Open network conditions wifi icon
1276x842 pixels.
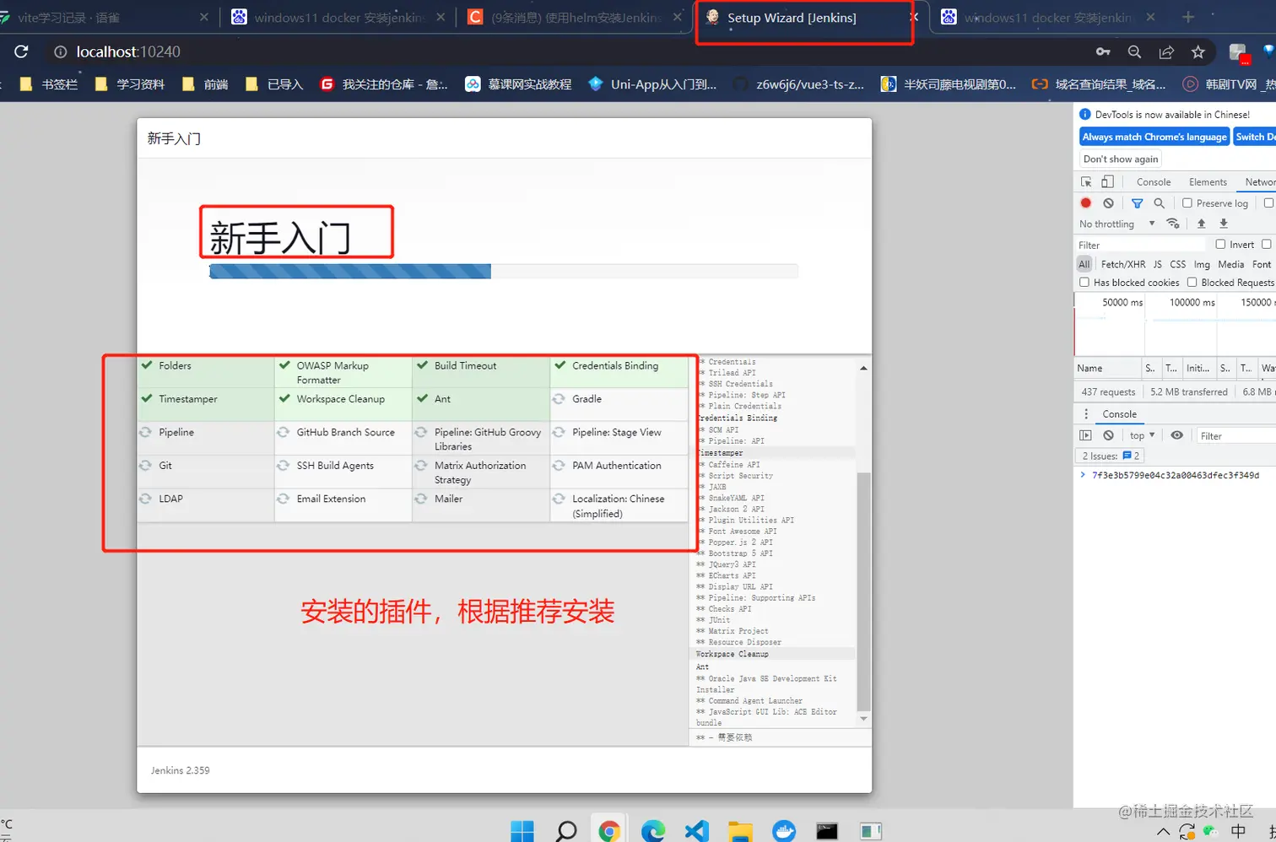(1173, 224)
